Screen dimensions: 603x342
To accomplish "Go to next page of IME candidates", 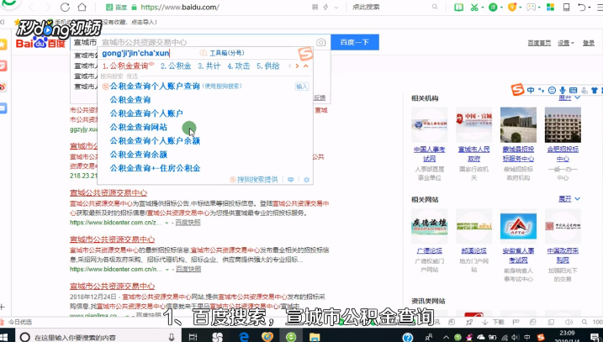I will point(297,66).
